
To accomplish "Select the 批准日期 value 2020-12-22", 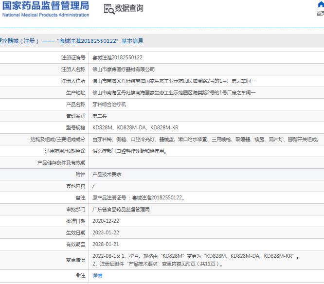I will point(106,221).
